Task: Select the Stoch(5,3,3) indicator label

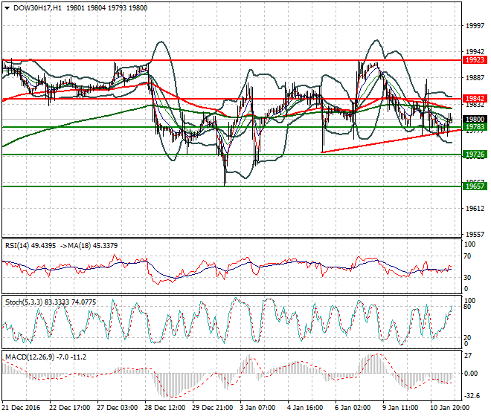Action: (24, 302)
